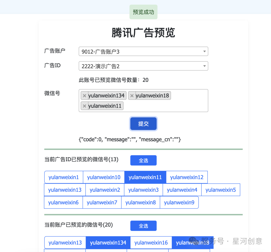Click 此账号已预览微信号数量 count text
Screen dimensions: 271x252
click(x=114, y=80)
